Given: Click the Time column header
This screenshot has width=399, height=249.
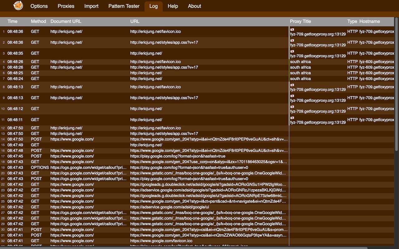Looking at the screenshot, I should point(12,21).
